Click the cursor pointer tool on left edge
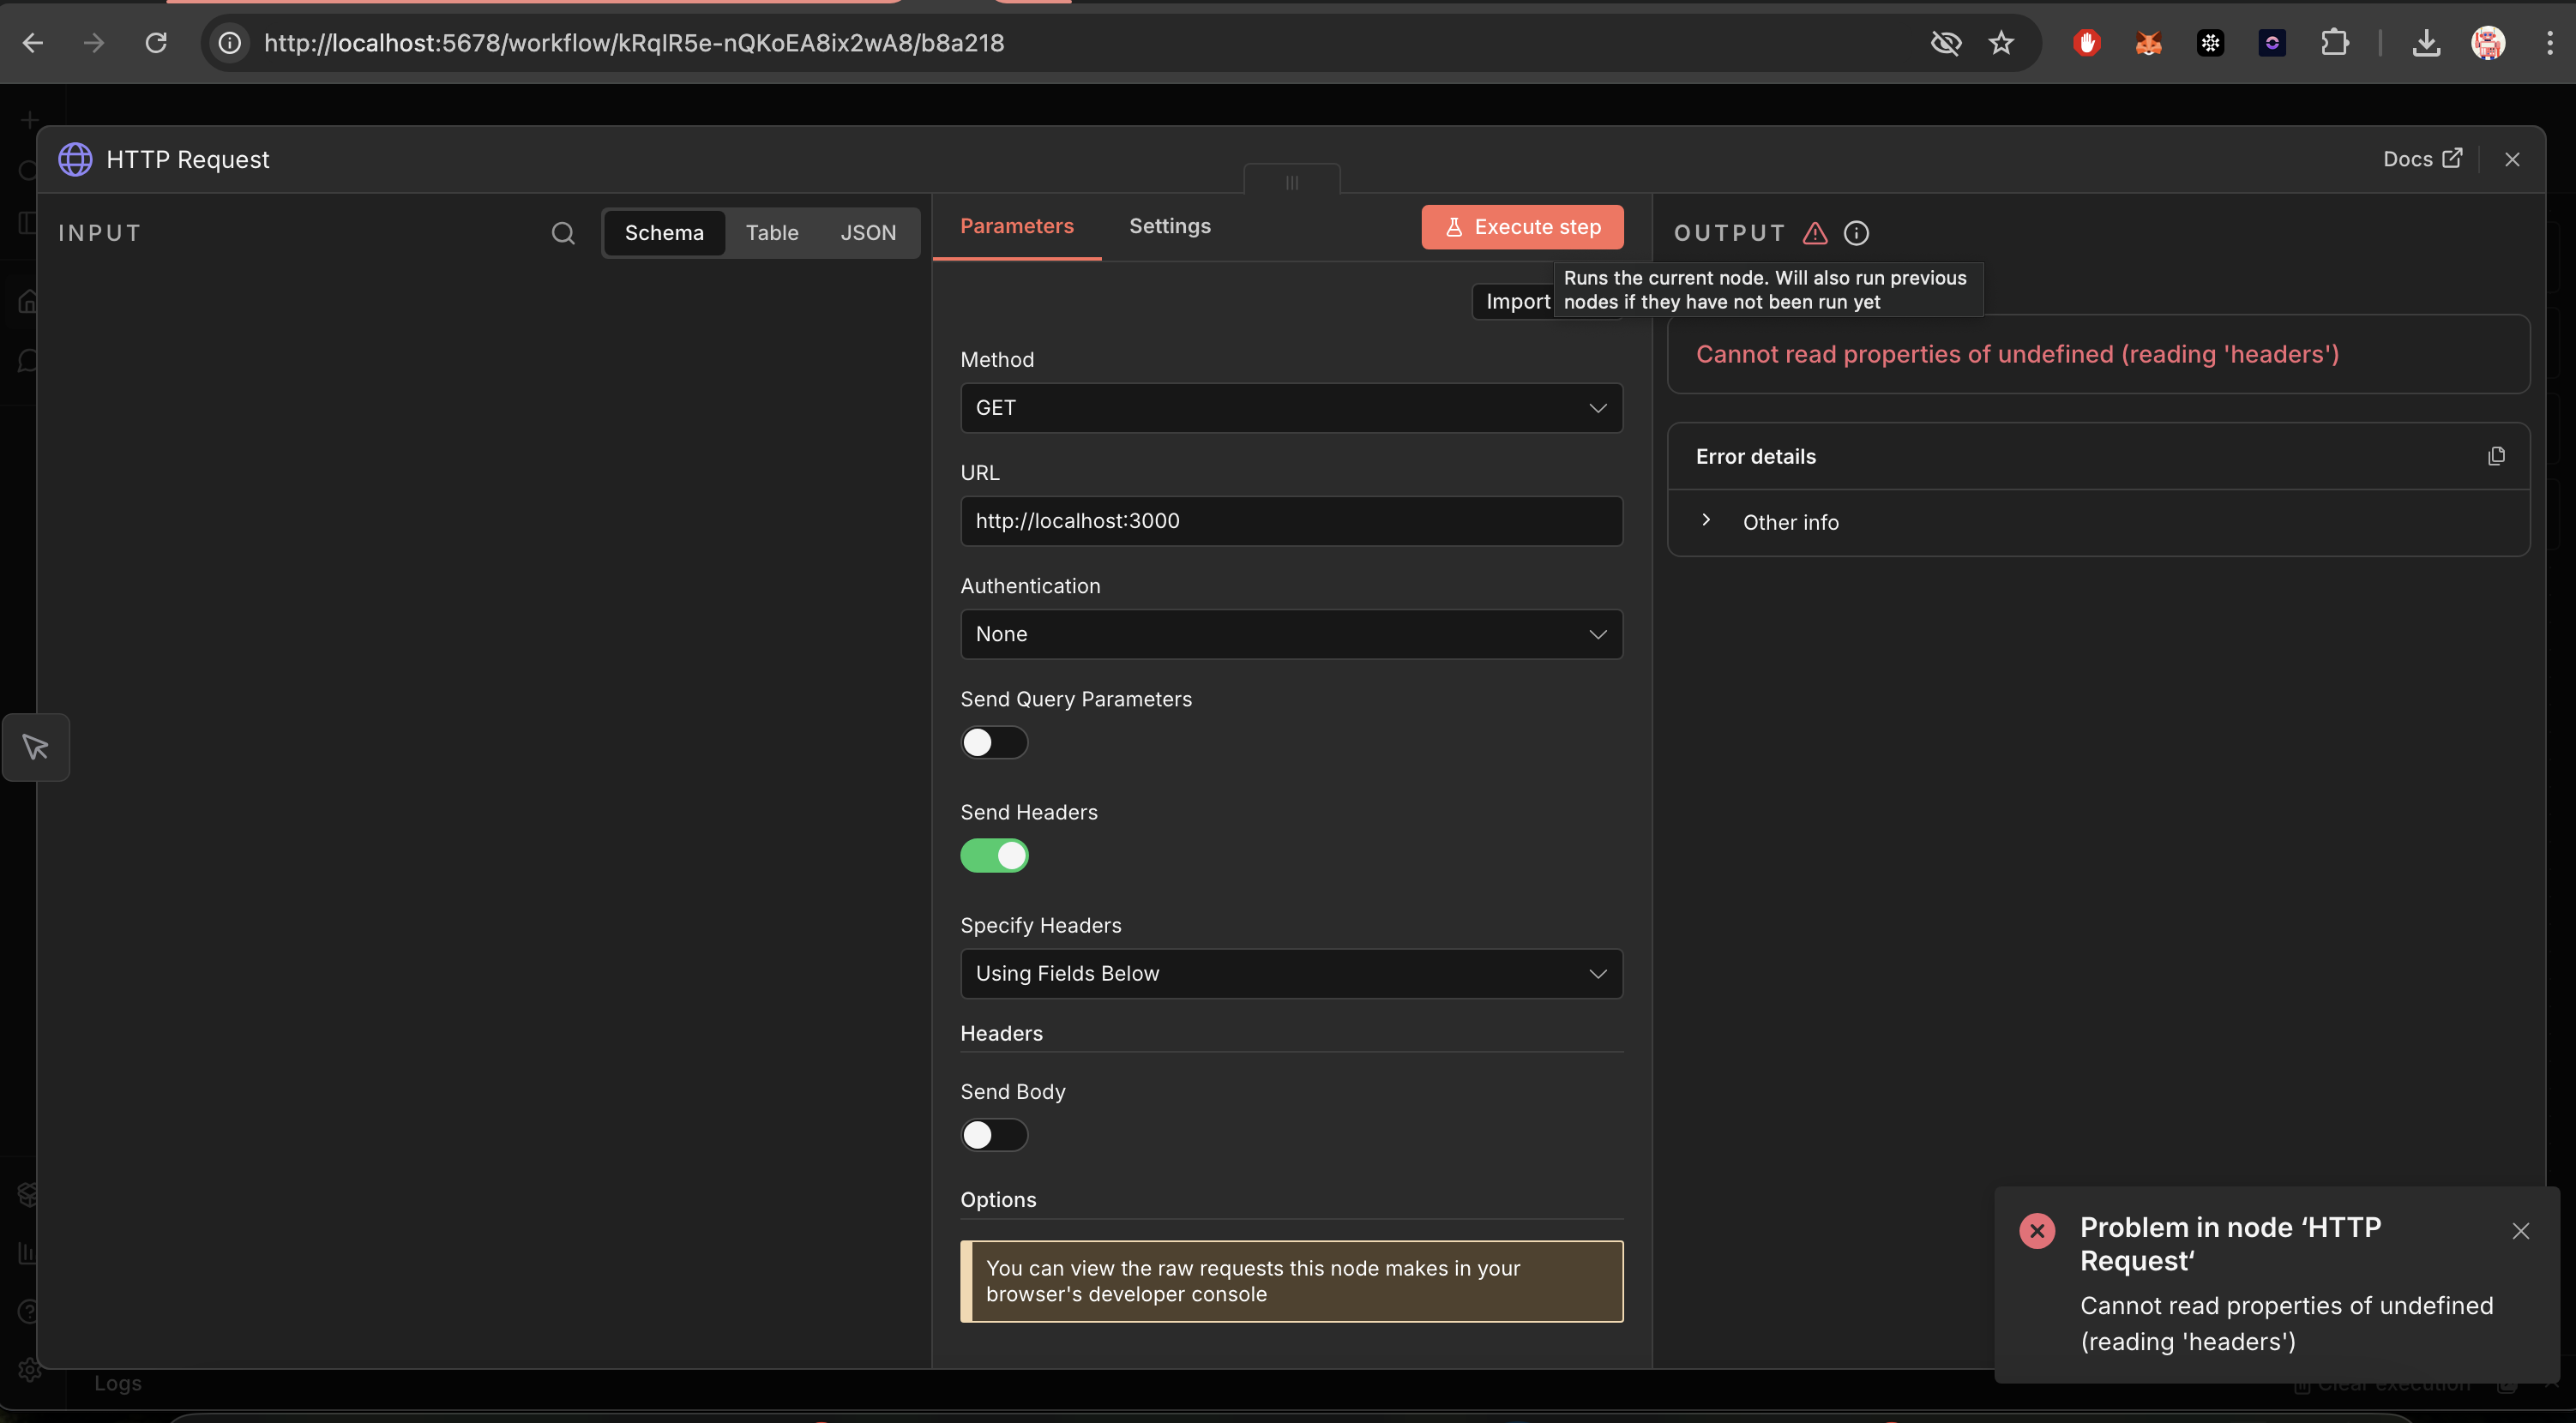 click(x=36, y=747)
